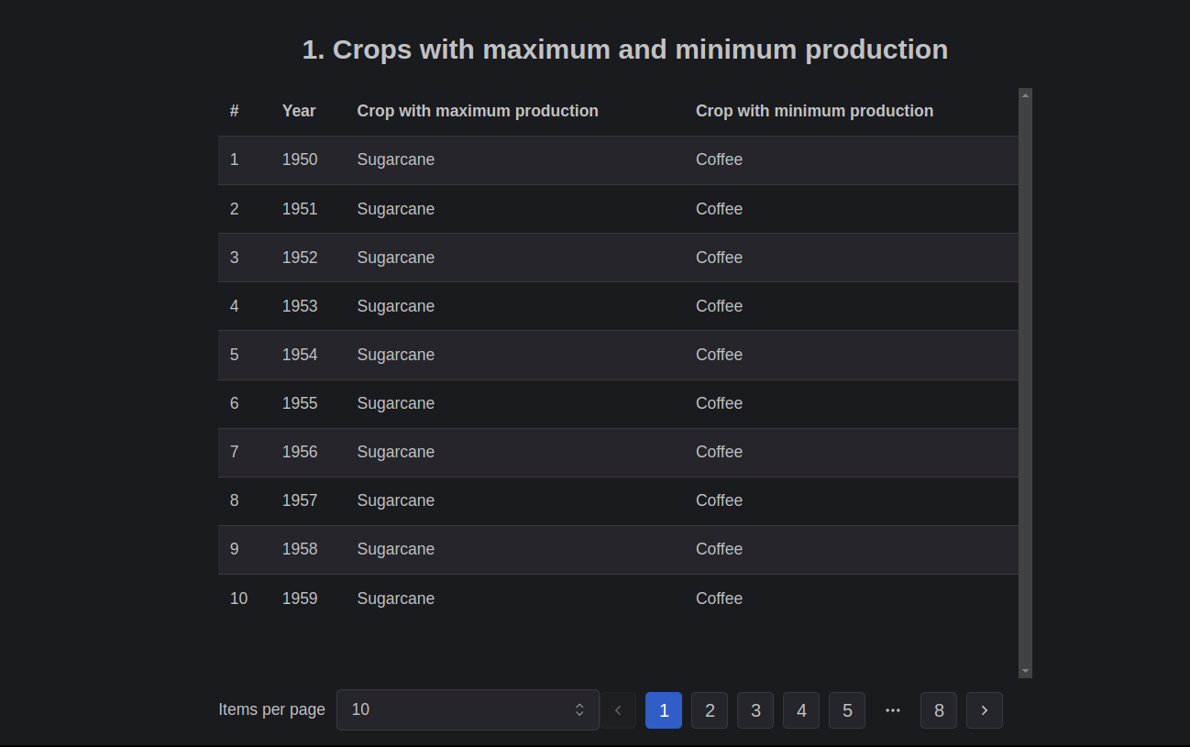Navigate to page 4
The image size is (1190, 747).
coord(801,710)
